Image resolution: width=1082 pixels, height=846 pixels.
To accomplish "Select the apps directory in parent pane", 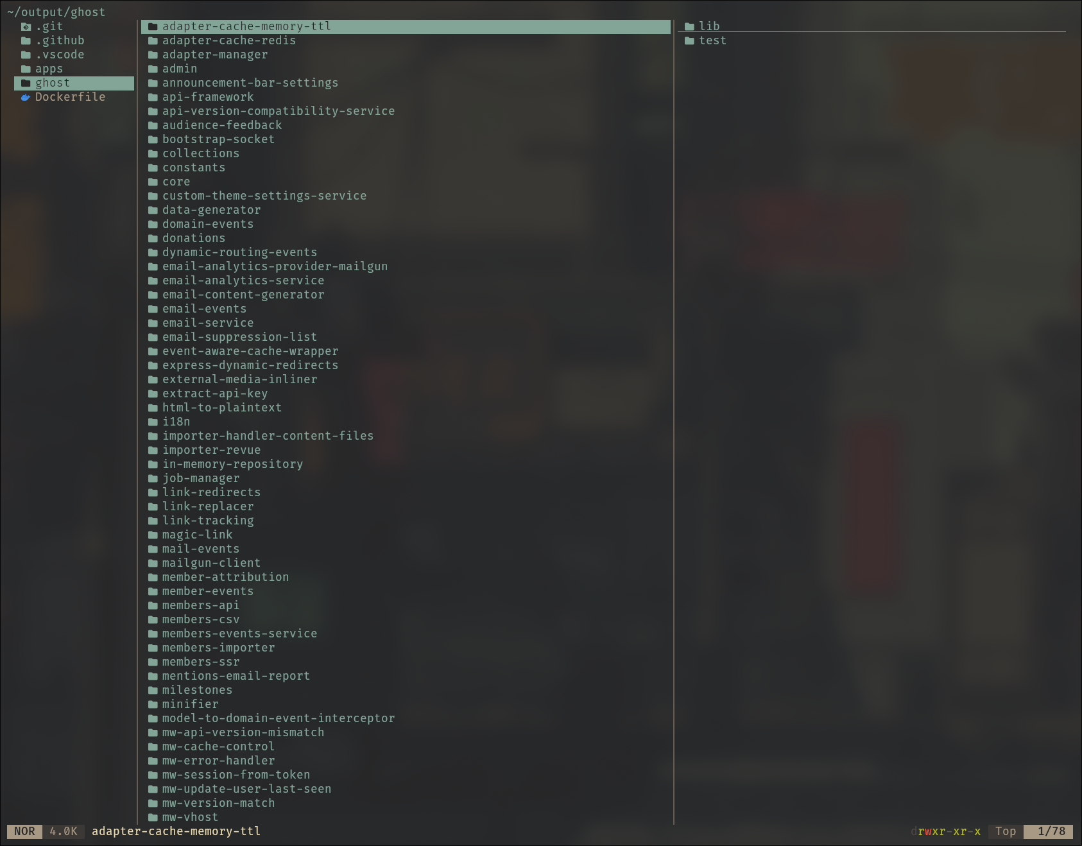I will click(x=49, y=69).
